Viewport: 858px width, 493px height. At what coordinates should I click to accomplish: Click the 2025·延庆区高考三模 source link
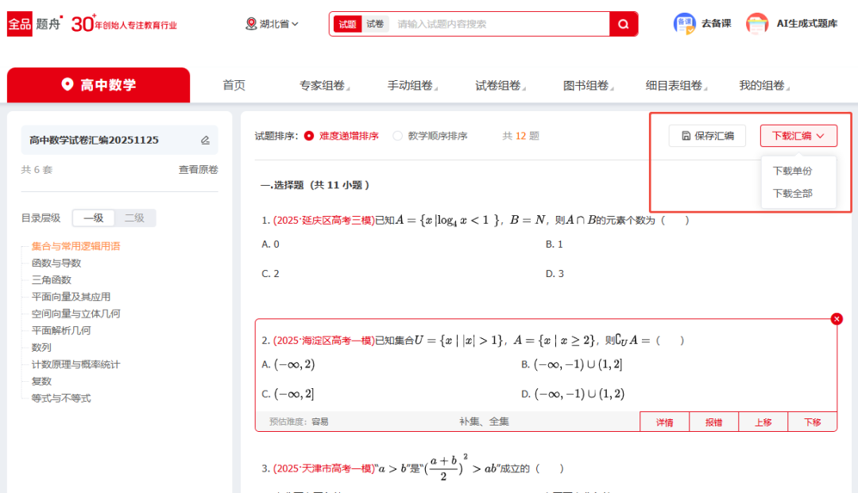(324, 220)
